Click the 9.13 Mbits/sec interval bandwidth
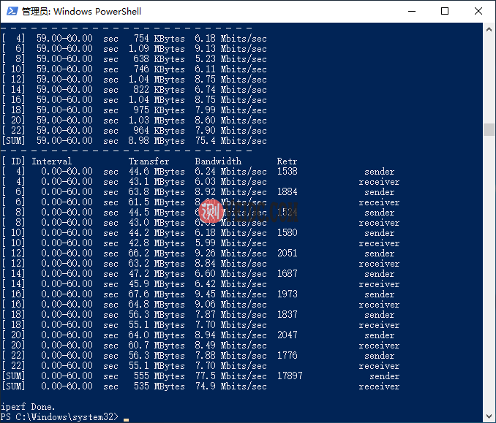This screenshot has width=496, height=423. point(231,49)
